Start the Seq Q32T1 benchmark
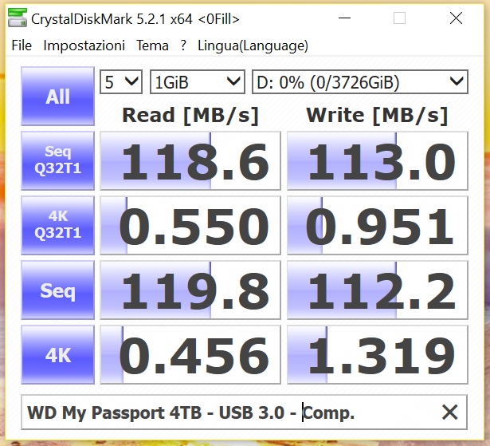 coord(58,160)
